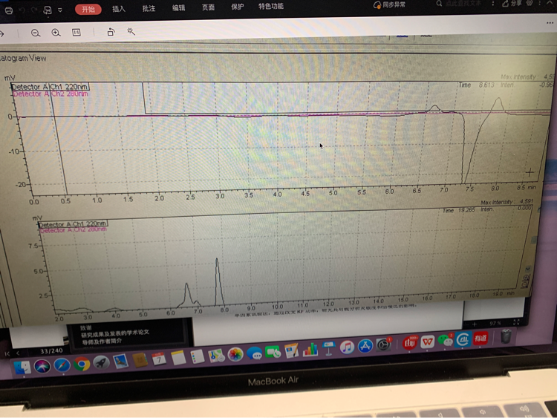Click the rotate image icon
Viewport: 557px width, 418px height.
[x=111, y=32]
